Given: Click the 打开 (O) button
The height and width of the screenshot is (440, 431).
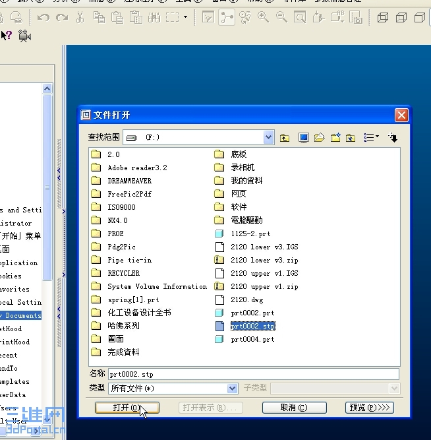Looking at the screenshot, I should [x=127, y=408].
